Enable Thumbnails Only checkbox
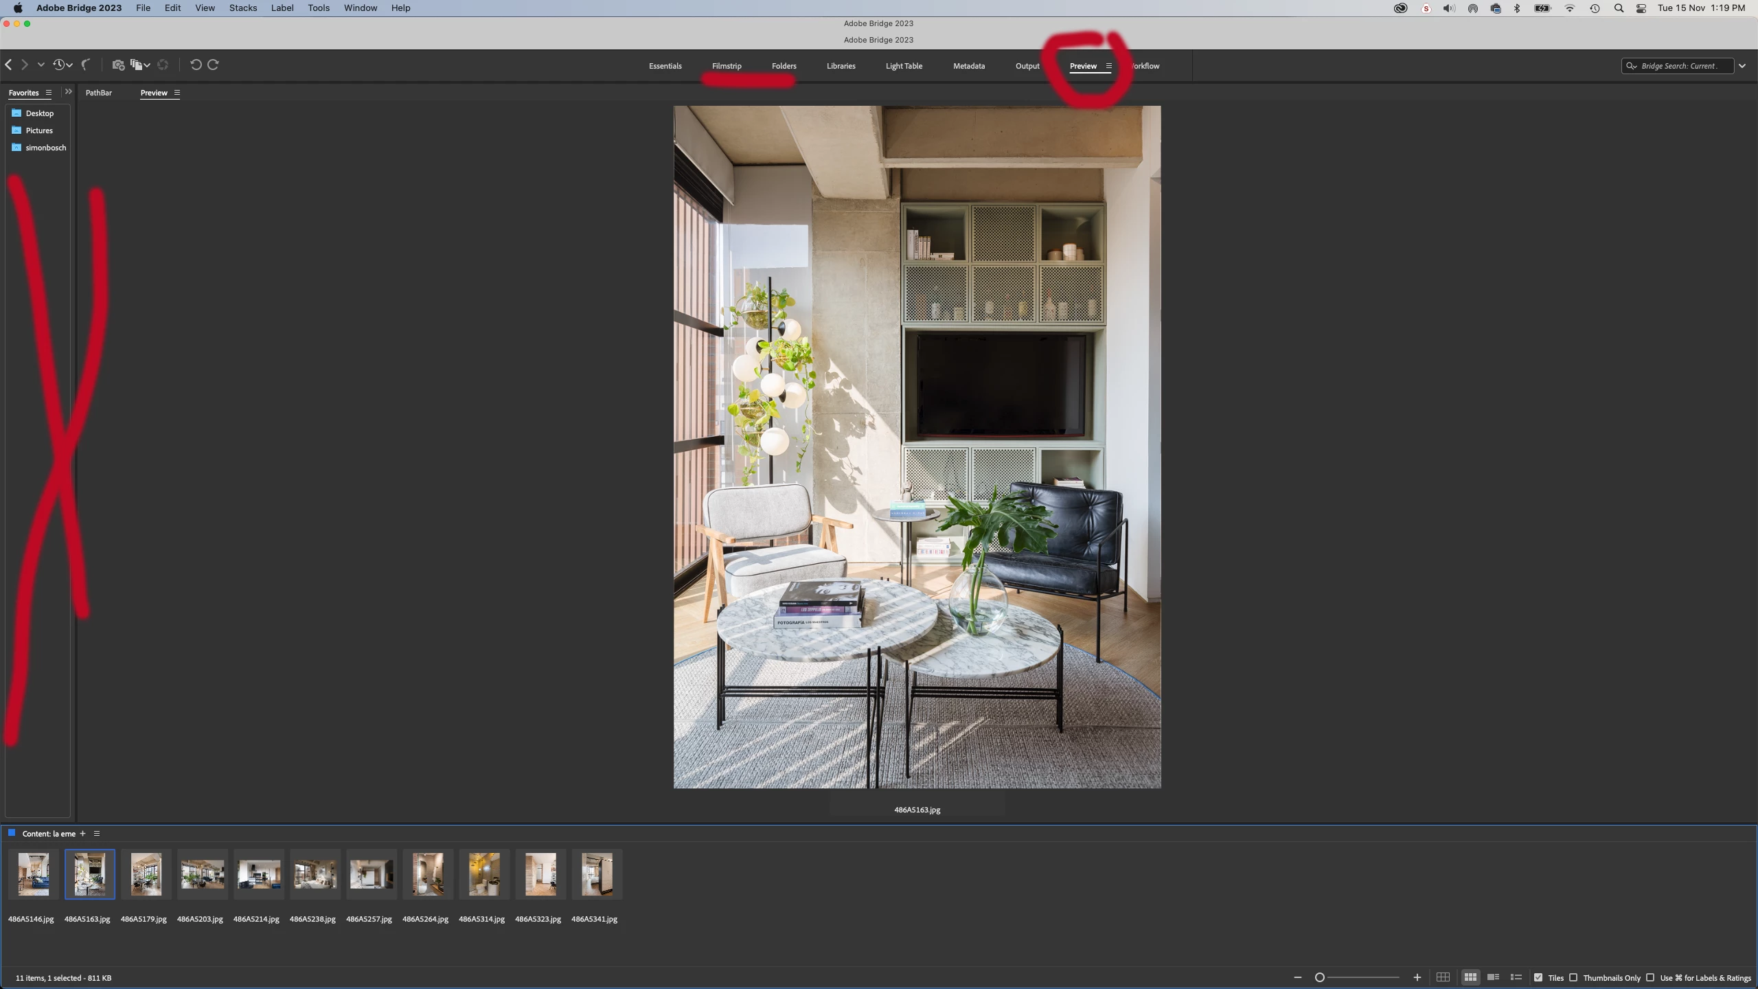This screenshot has width=1758, height=989. pyautogui.click(x=1573, y=977)
